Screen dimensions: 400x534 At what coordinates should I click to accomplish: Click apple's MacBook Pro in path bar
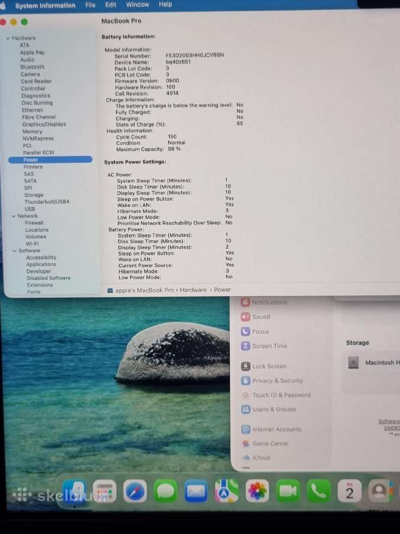[x=145, y=290]
